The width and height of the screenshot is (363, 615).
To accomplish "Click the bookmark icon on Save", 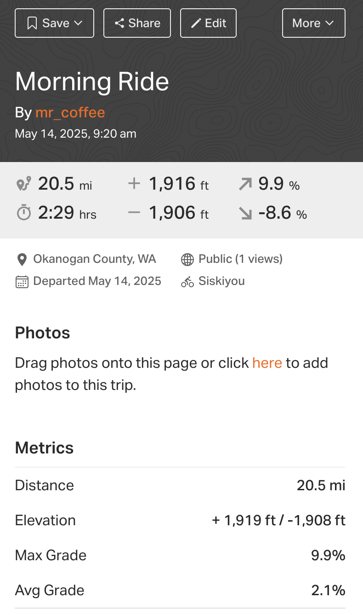I will [x=32, y=23].
